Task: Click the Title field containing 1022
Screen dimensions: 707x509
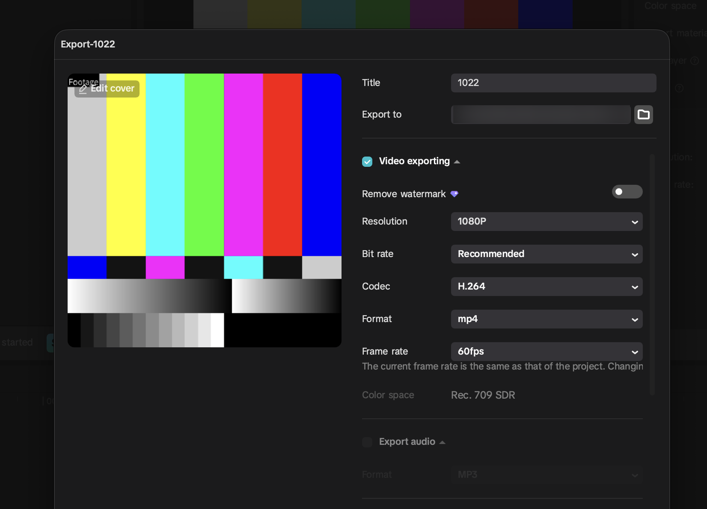Action: click(553, 83)
